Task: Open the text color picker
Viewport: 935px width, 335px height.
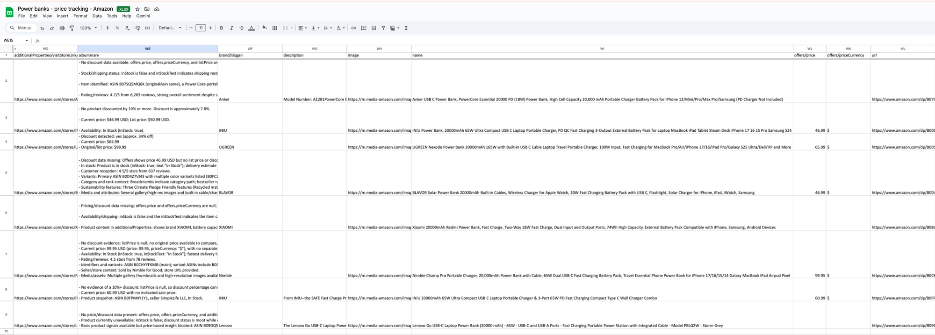Action: pyautogui.click(x=252, y=28)
